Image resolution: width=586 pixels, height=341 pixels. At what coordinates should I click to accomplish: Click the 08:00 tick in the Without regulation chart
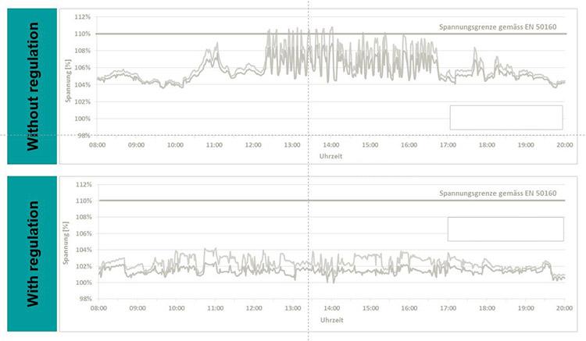point(98,145)
